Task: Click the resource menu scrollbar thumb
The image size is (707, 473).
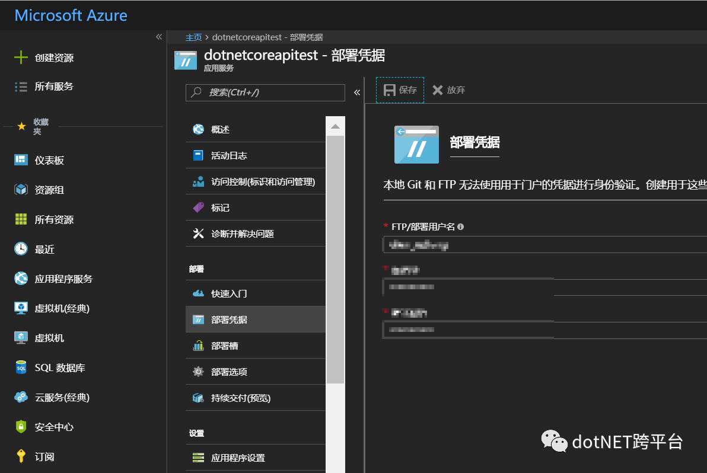Action: [x=335, y=260]
